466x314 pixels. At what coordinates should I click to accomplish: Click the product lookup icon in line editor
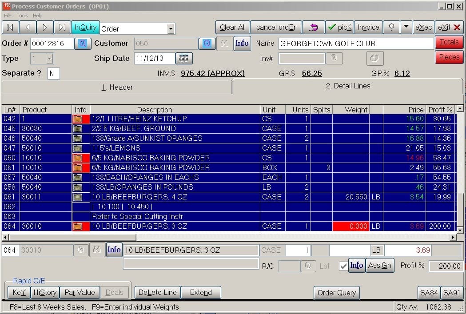coord(80,250)
